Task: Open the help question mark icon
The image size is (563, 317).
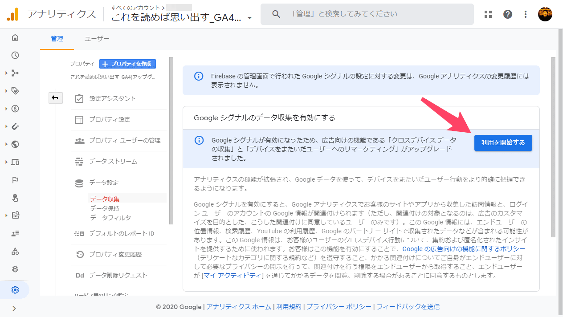Action: pyautogui.click(x=508, y=14)
